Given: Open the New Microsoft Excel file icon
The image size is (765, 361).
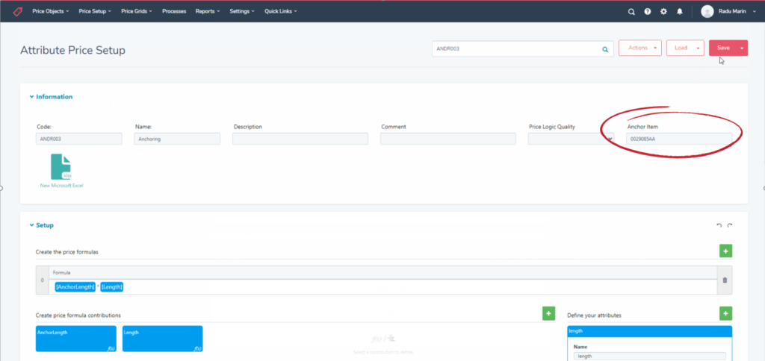Looking at the screenshot, I should (x=61, y=167).
